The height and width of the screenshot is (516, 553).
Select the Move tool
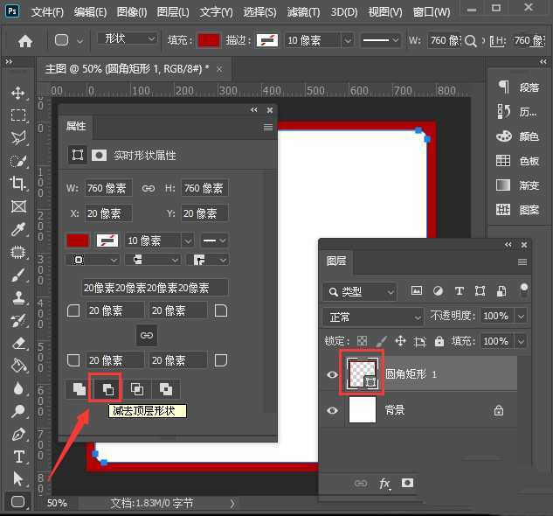[18, 93]
